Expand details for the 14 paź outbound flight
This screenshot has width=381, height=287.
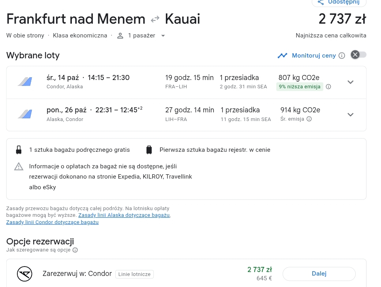pyautogui.click(x=350, y=82)
